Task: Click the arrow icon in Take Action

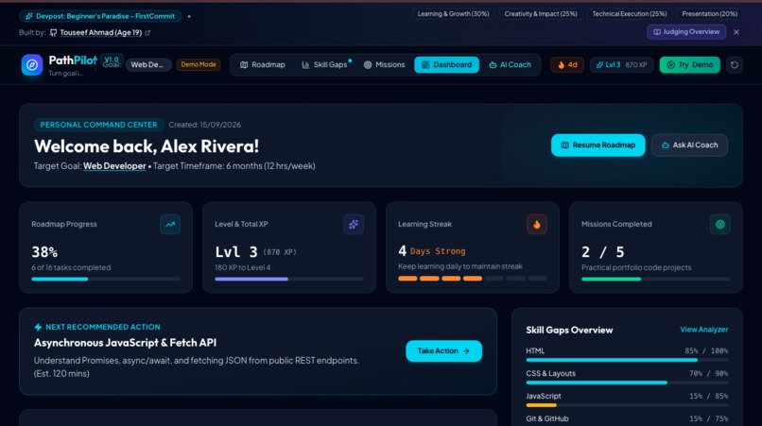Action: 466,350
